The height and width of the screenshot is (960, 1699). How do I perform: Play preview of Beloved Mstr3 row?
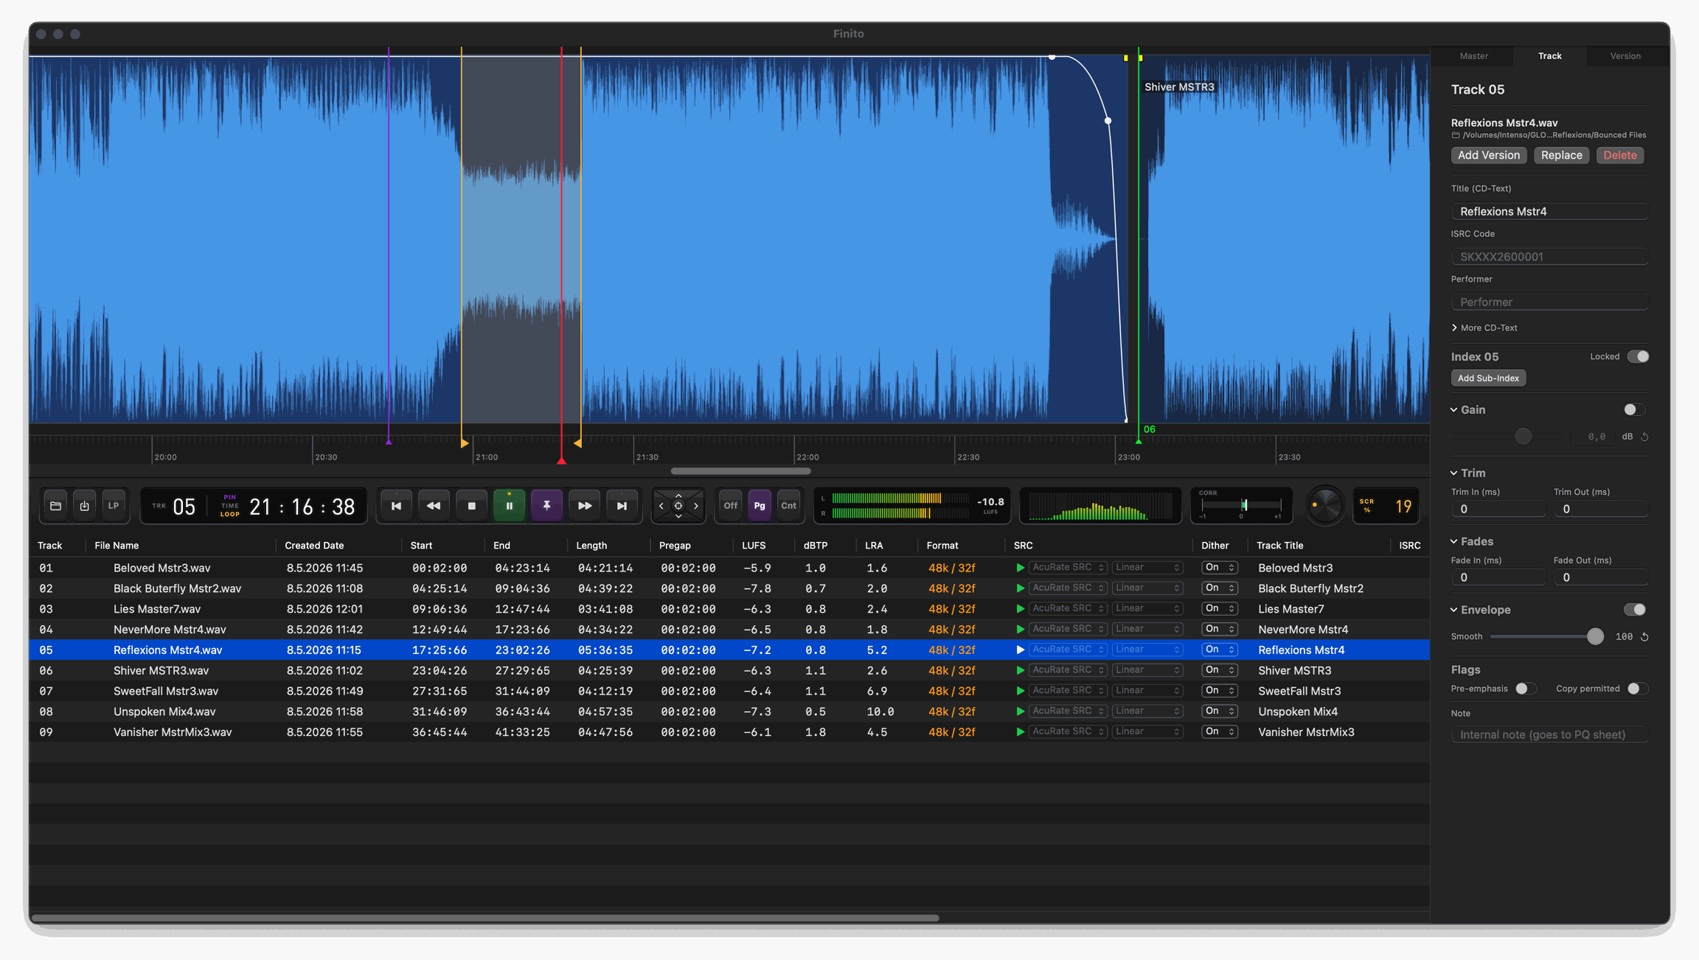pos(1021,568)
